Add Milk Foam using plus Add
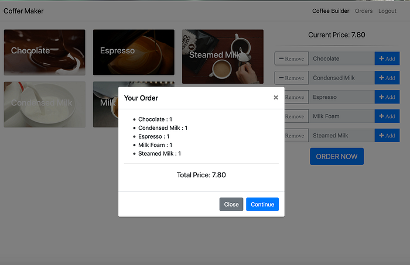 387,116
